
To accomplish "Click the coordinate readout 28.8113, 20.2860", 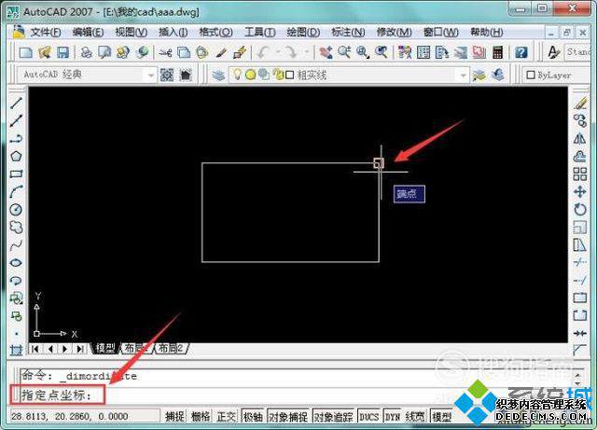I will (x=70, y=416).
